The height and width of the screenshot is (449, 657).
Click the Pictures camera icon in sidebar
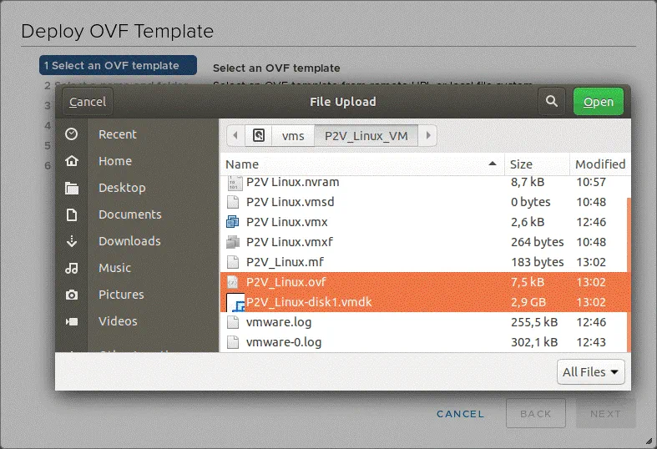72,295
